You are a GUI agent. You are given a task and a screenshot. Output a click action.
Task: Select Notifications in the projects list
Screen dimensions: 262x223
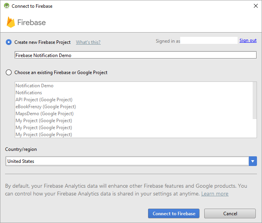pos(29,93)
